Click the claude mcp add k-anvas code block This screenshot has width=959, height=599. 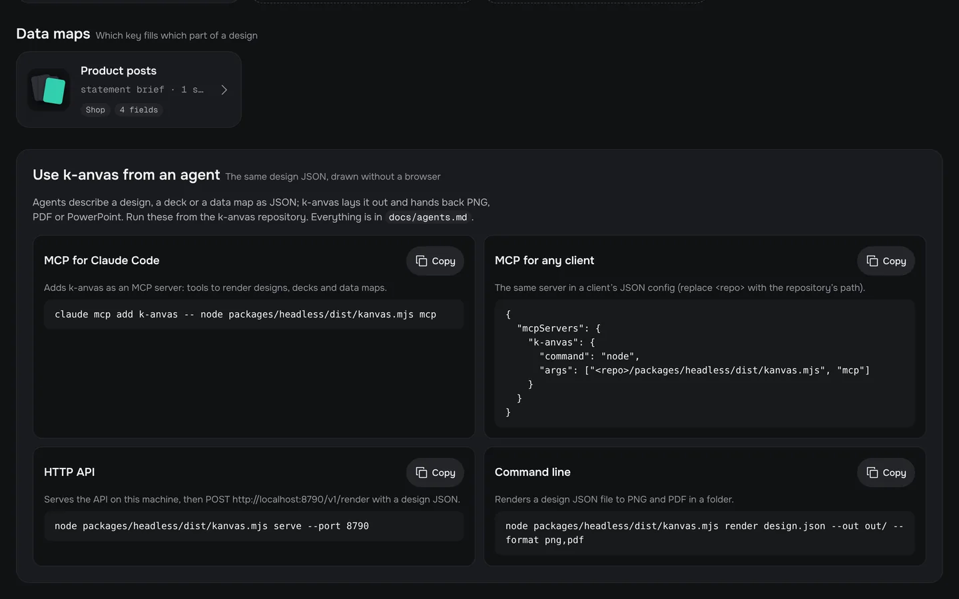(254, 314)
